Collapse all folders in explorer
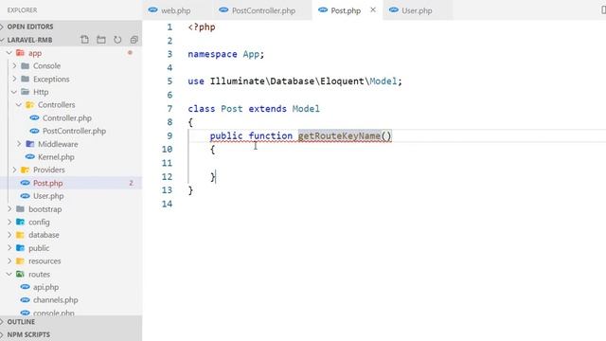Screen dimensions: 606x341 click(x=134, y=40)
